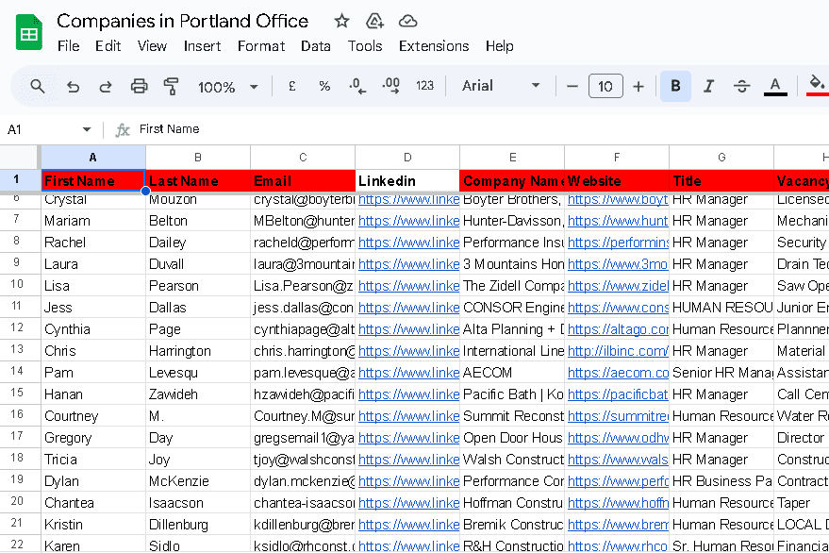Viewport: 829px width, 553px height.
Task: Open more number formats 123
Action: click(424, 86)
